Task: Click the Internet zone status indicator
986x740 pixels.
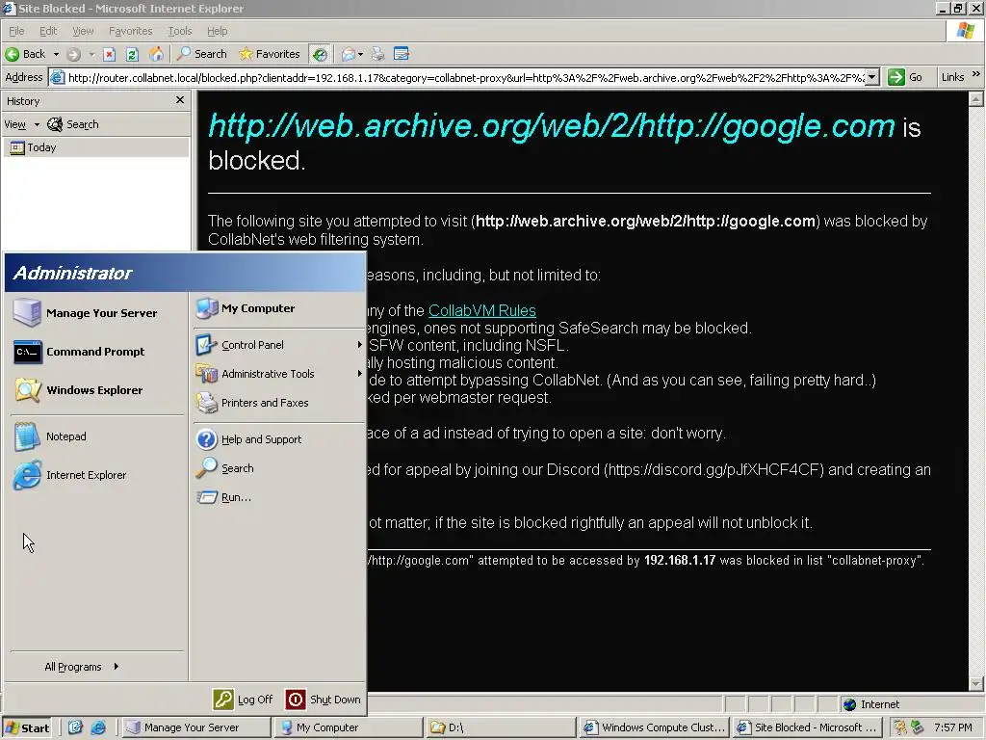Action: 871,704
